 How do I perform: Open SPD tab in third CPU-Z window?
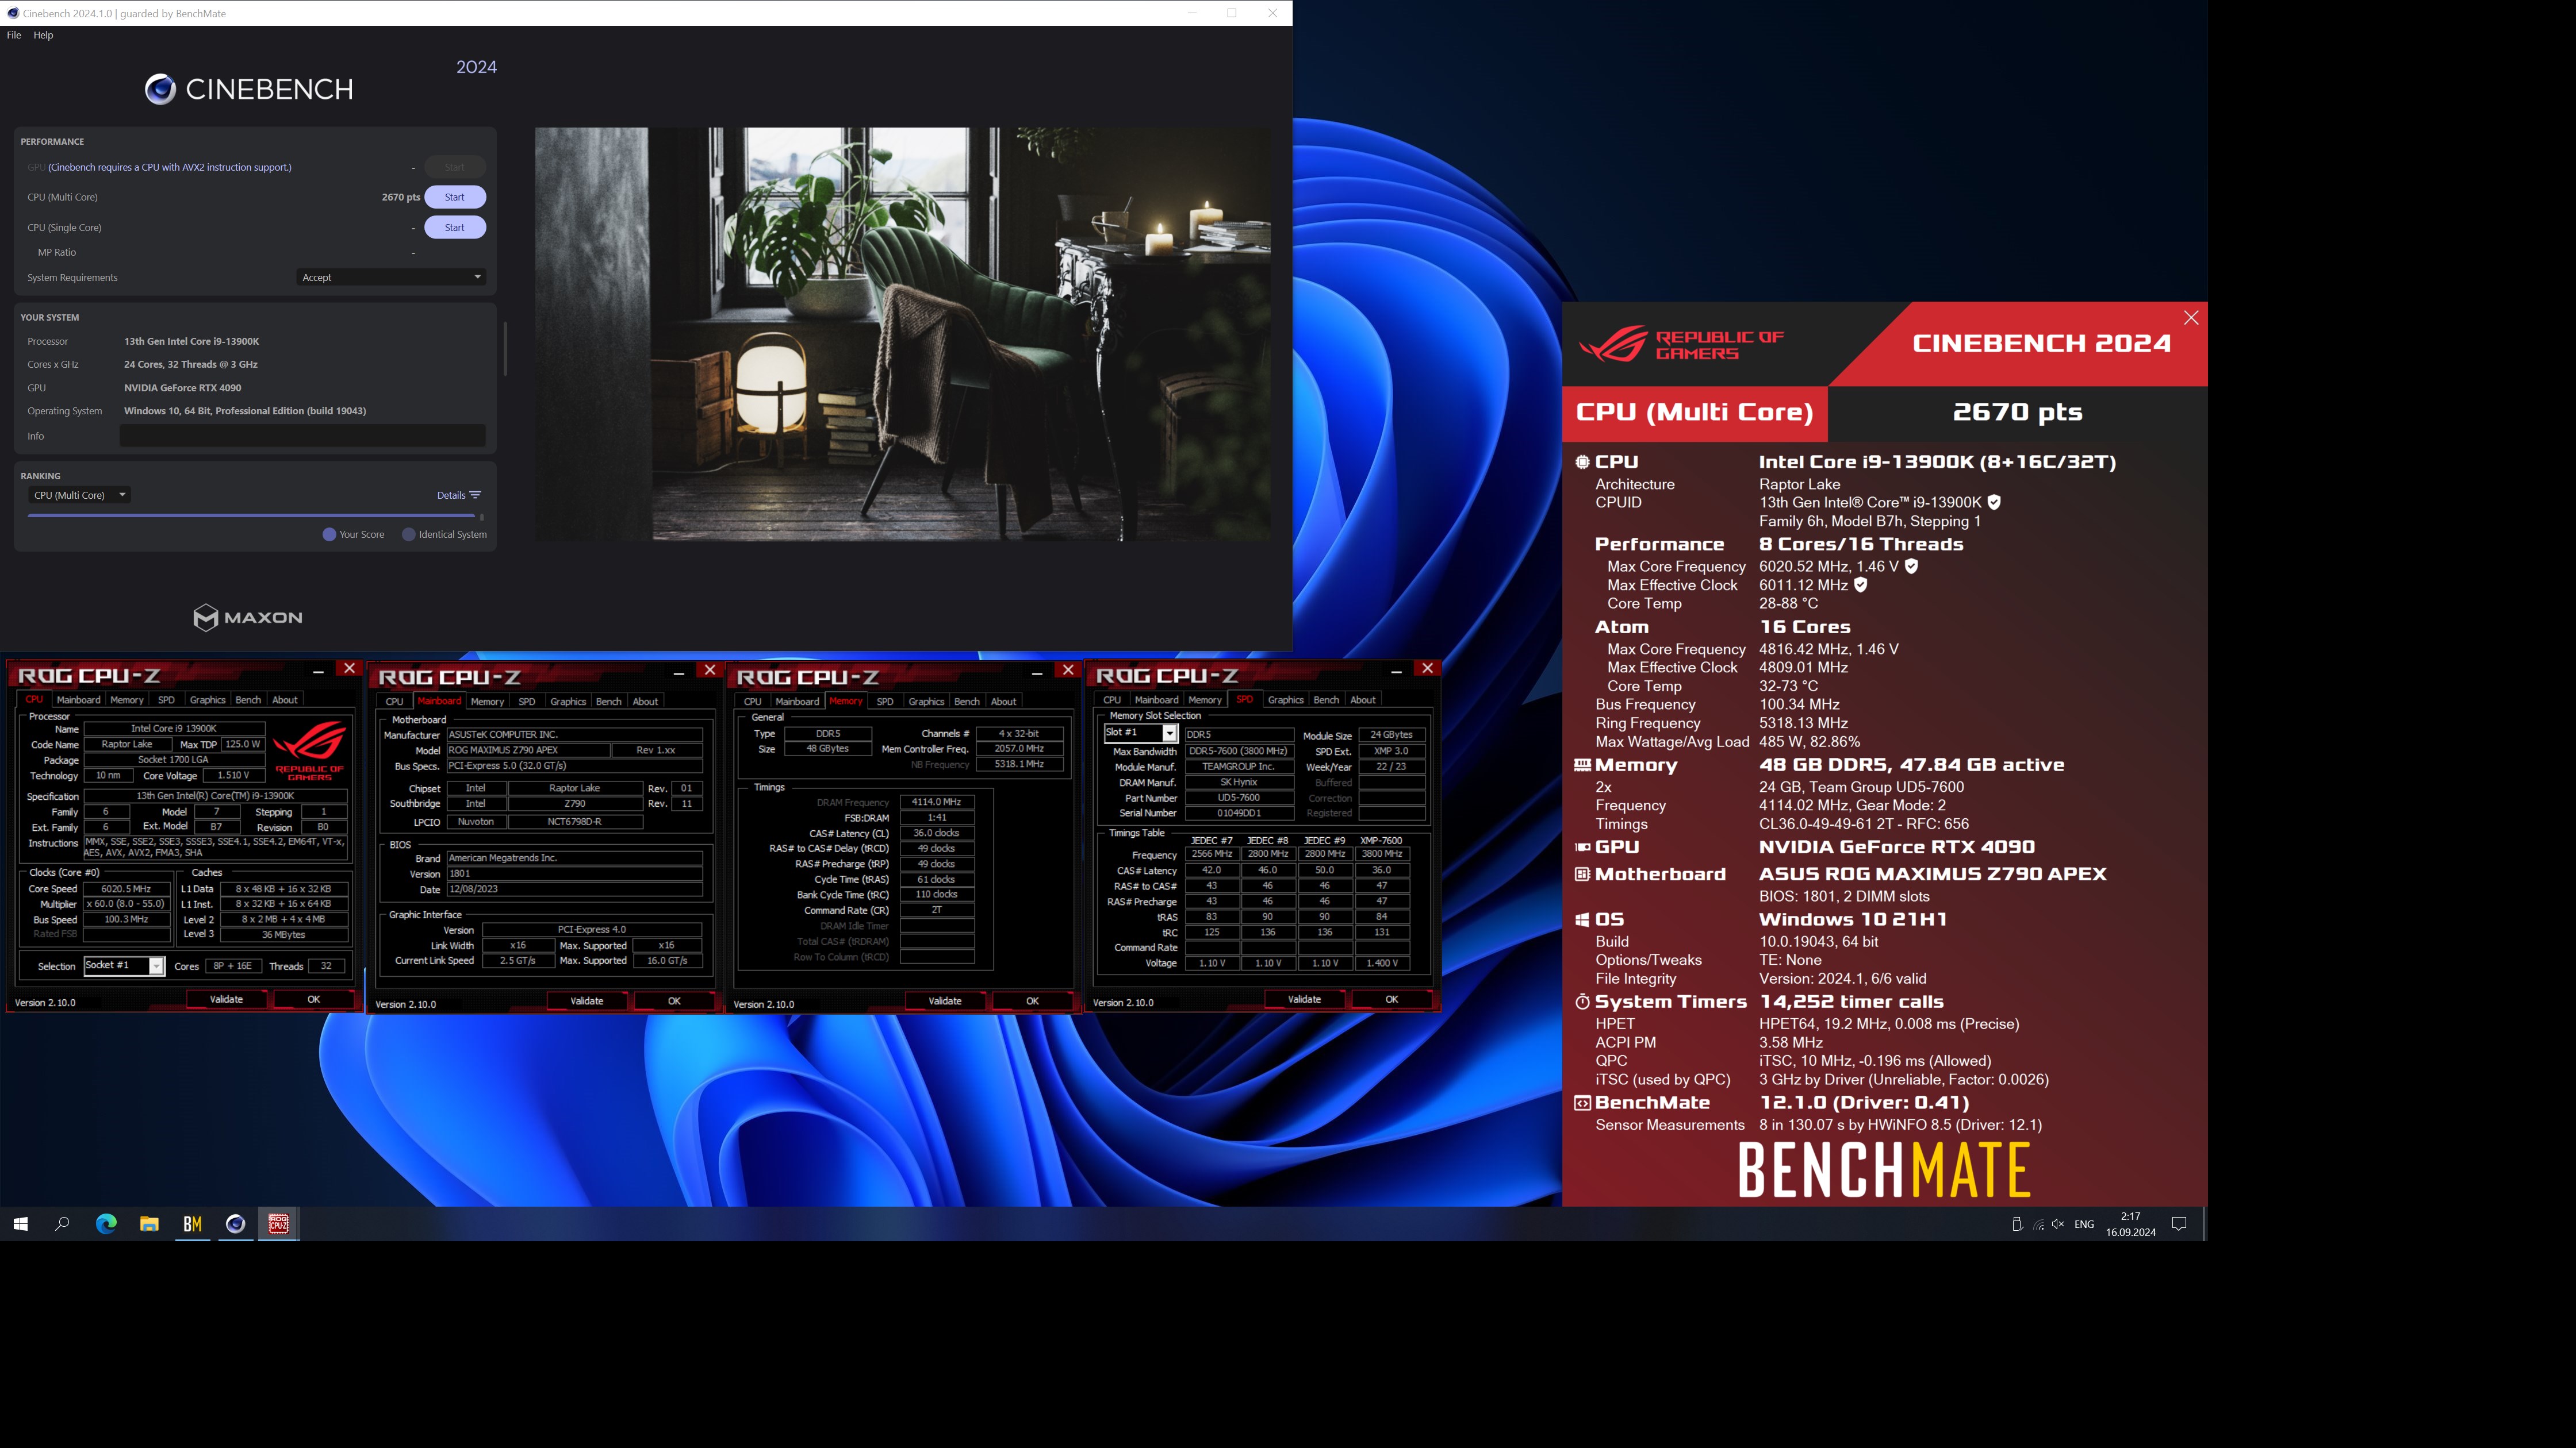(x=885, y=702)
